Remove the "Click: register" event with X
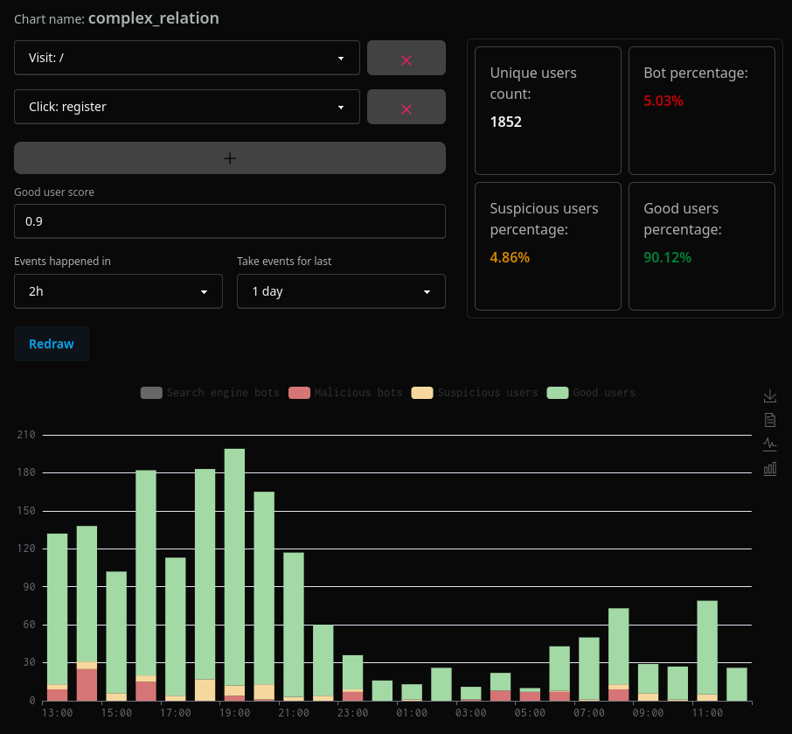792x734 pixels. tap(406, 108)
